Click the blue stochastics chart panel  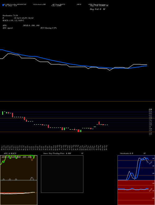136,168
